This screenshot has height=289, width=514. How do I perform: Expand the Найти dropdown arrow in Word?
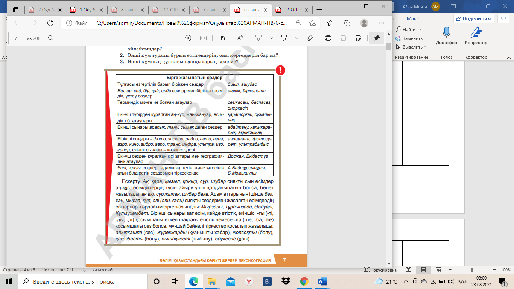tap(420, 29)
